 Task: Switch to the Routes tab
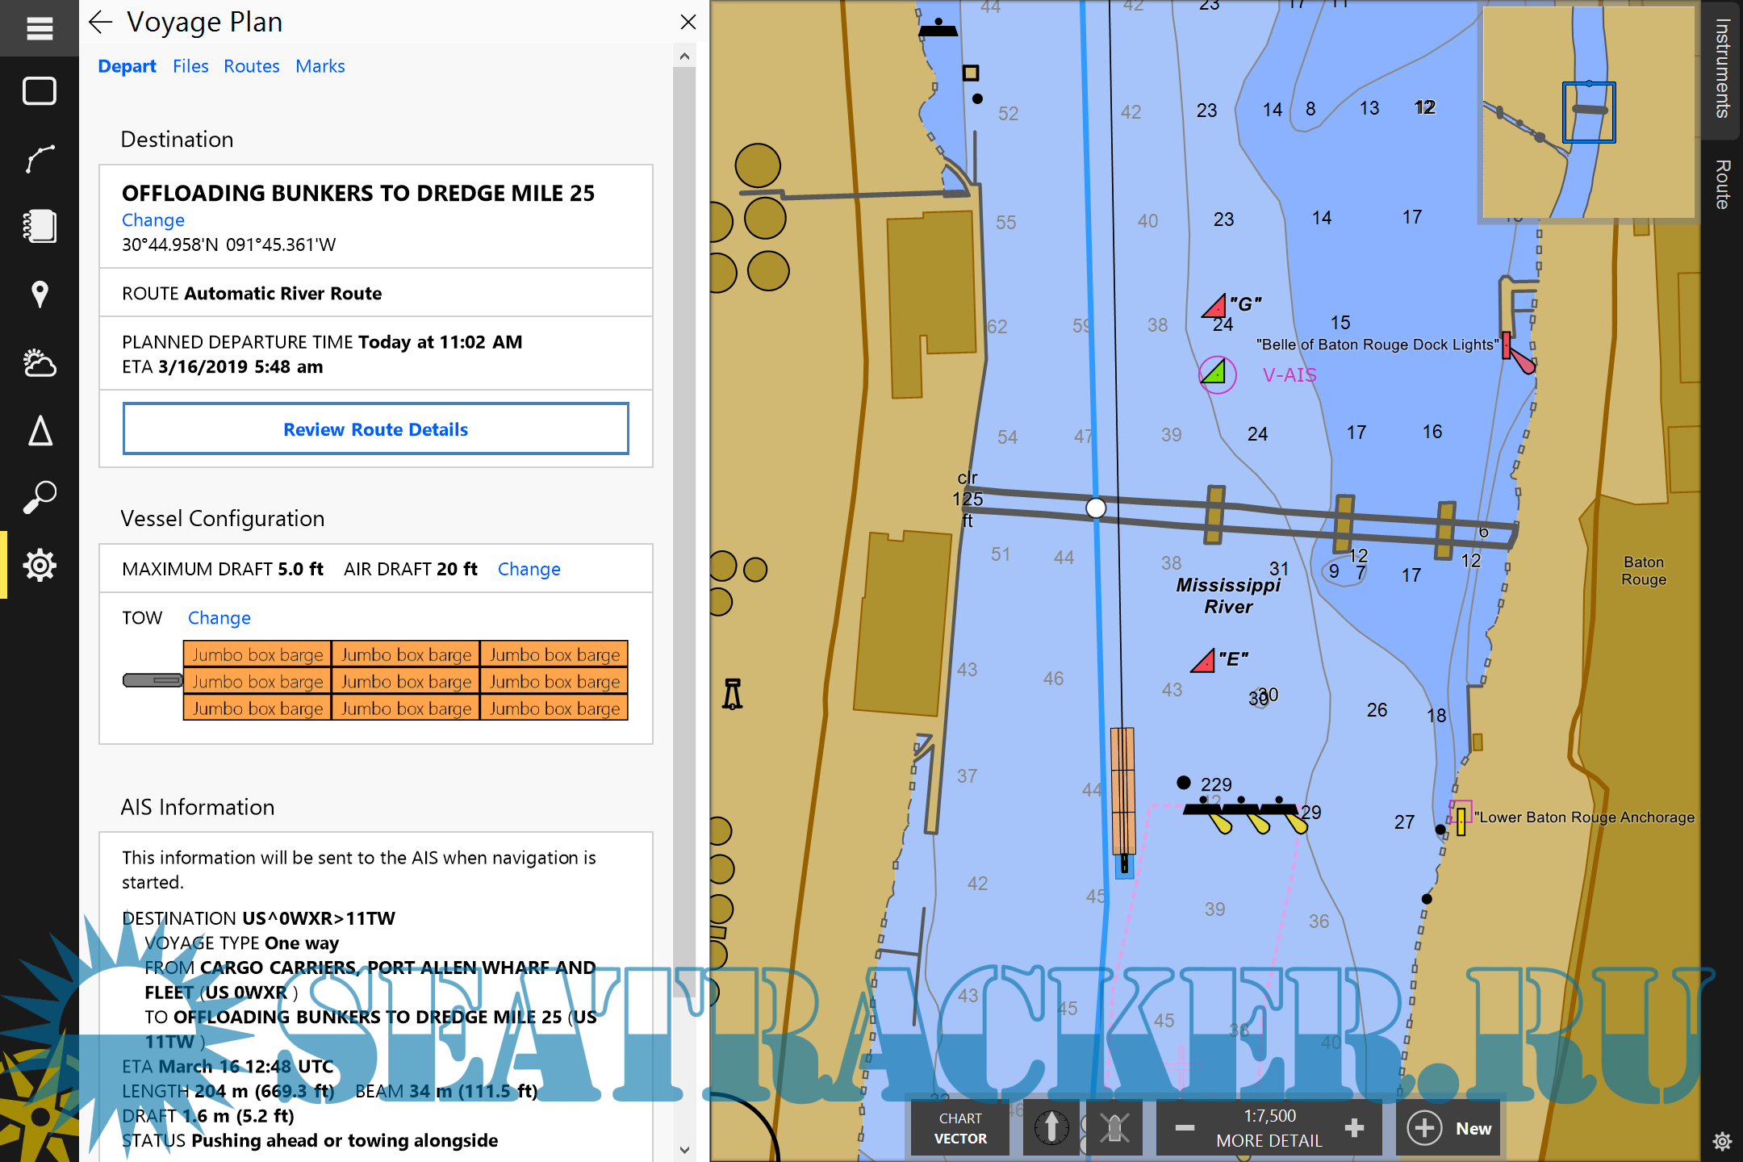[251, 66]
